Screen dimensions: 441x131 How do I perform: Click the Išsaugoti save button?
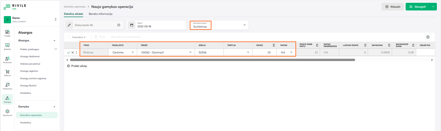pyautogui.click(x=417, y=7)
